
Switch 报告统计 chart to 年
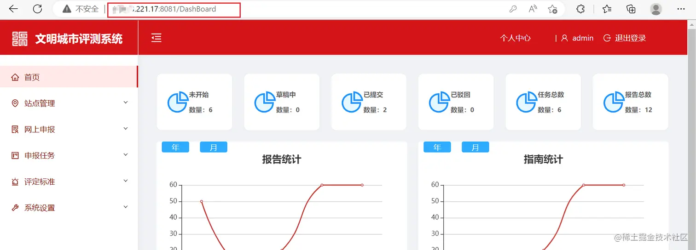coord(175,147)
